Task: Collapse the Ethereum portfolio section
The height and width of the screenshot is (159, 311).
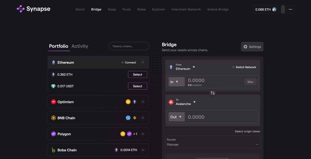Action: (143, 62)
